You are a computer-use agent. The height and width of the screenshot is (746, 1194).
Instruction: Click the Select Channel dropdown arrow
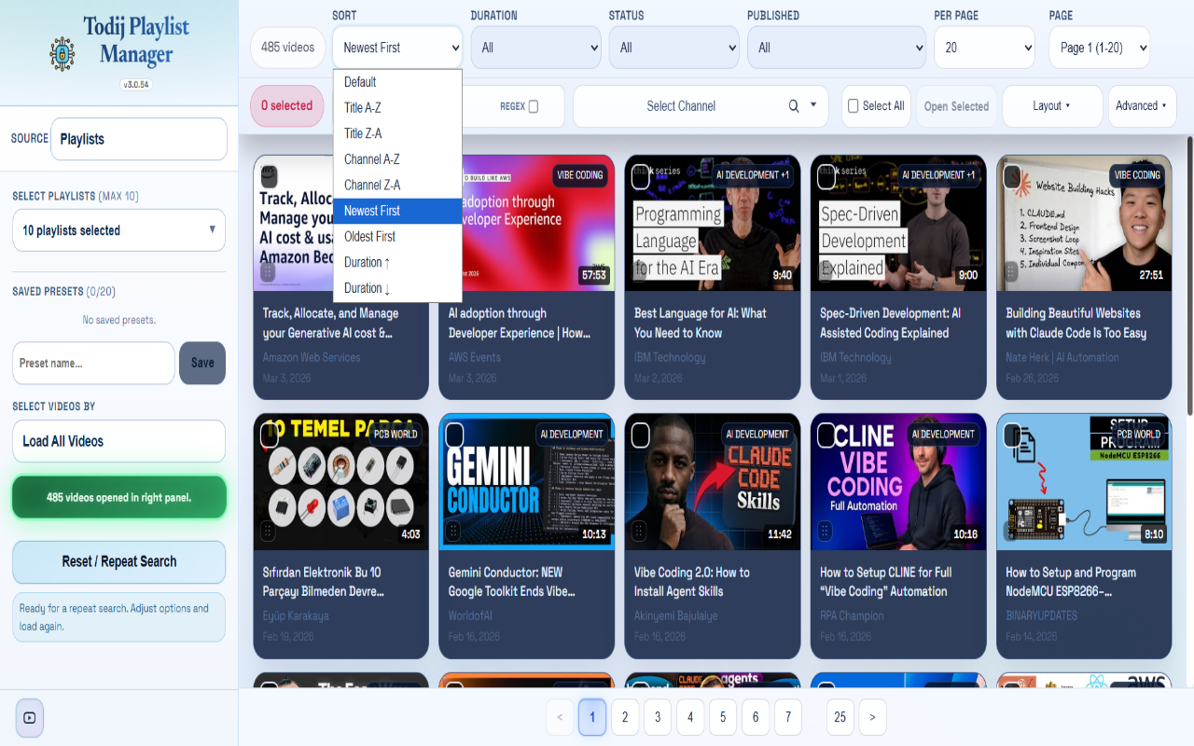click(x=813, y=105)
